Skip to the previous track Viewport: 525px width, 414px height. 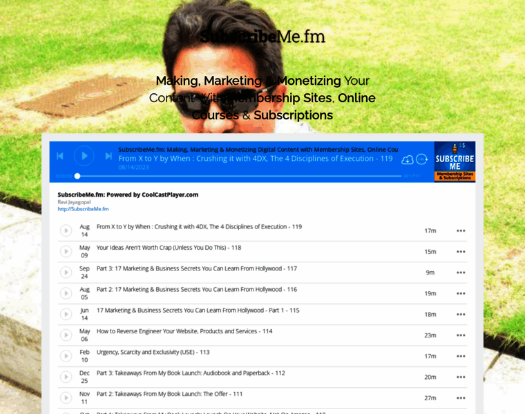point(60,156)
